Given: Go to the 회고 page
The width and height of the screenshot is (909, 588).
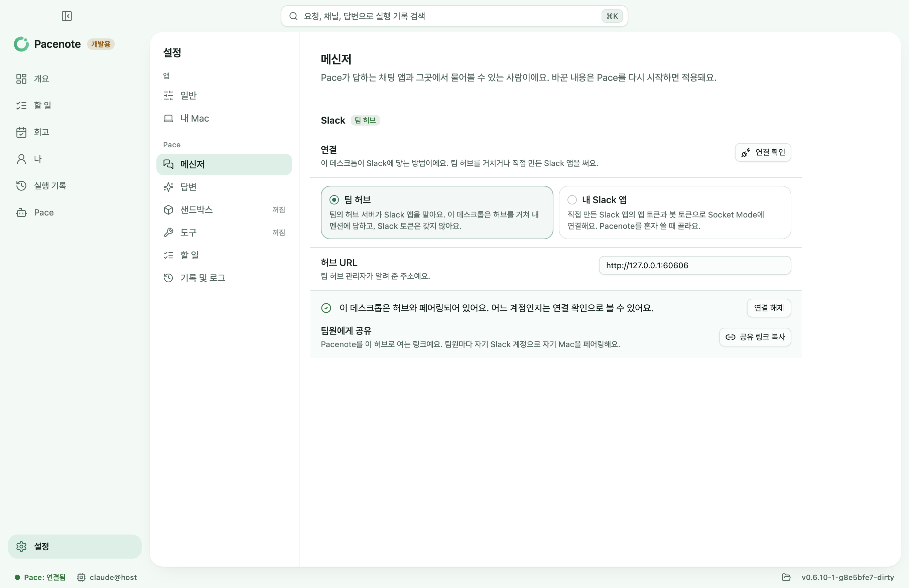Looking at the screenshot, I should coord(75,132).
